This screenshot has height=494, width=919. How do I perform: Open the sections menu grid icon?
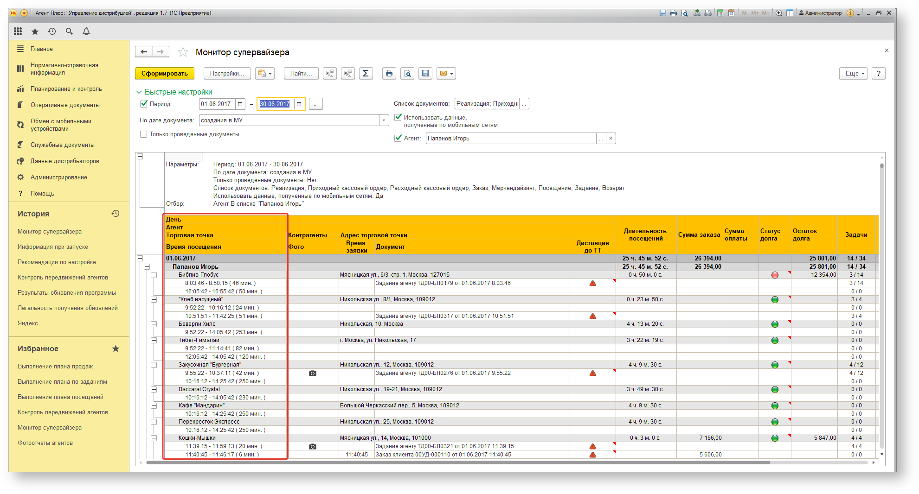18,31
